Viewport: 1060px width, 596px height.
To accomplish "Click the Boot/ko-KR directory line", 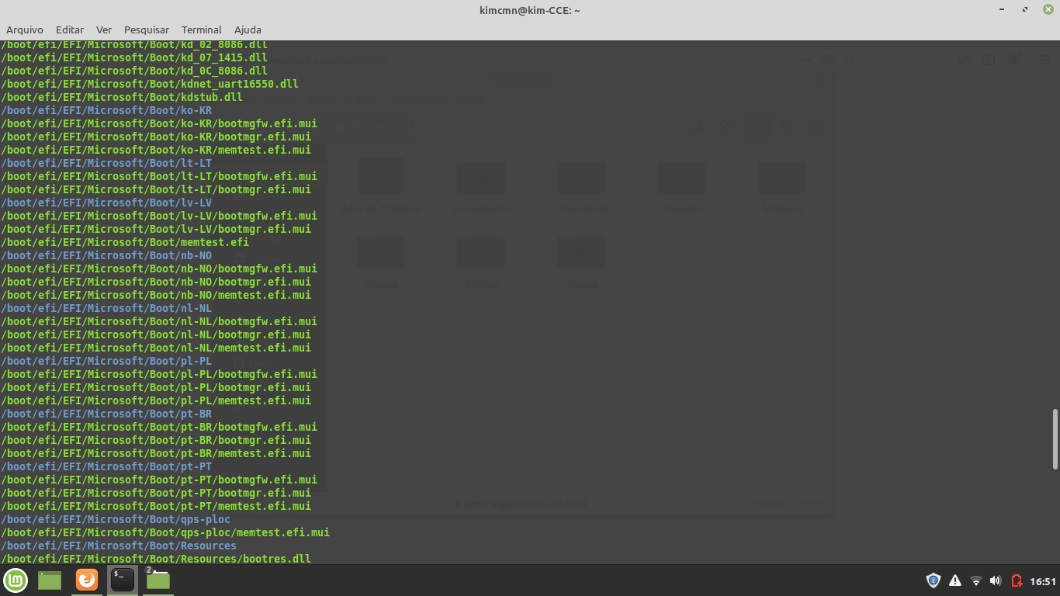I will 106,110.
